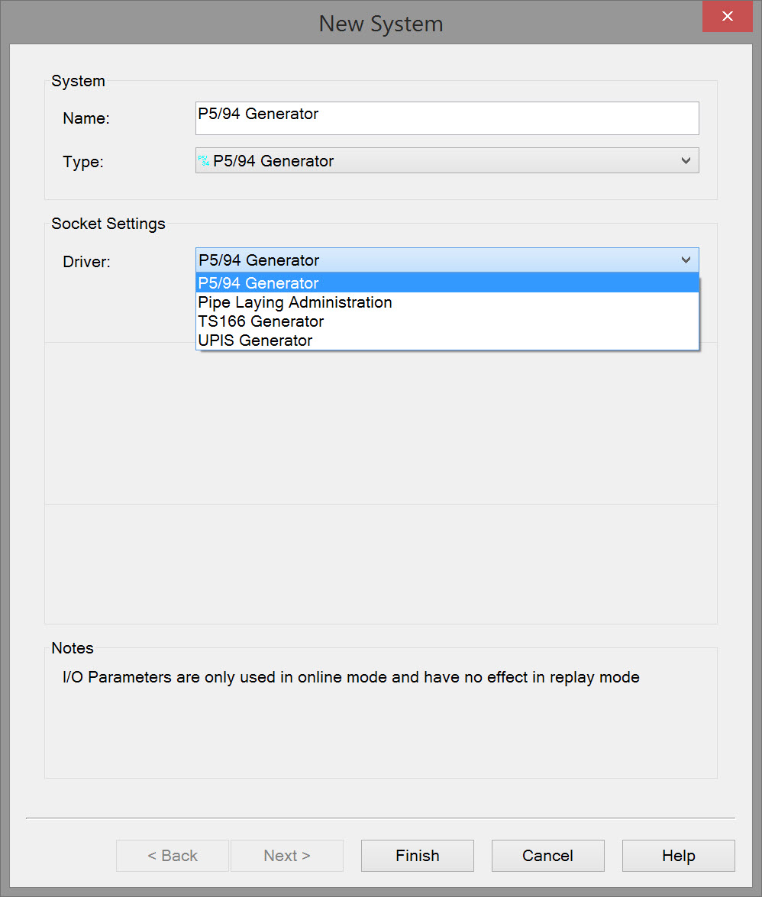762x897 pixels.
Task: Open Help for this dialog
Action: point(678,856)
